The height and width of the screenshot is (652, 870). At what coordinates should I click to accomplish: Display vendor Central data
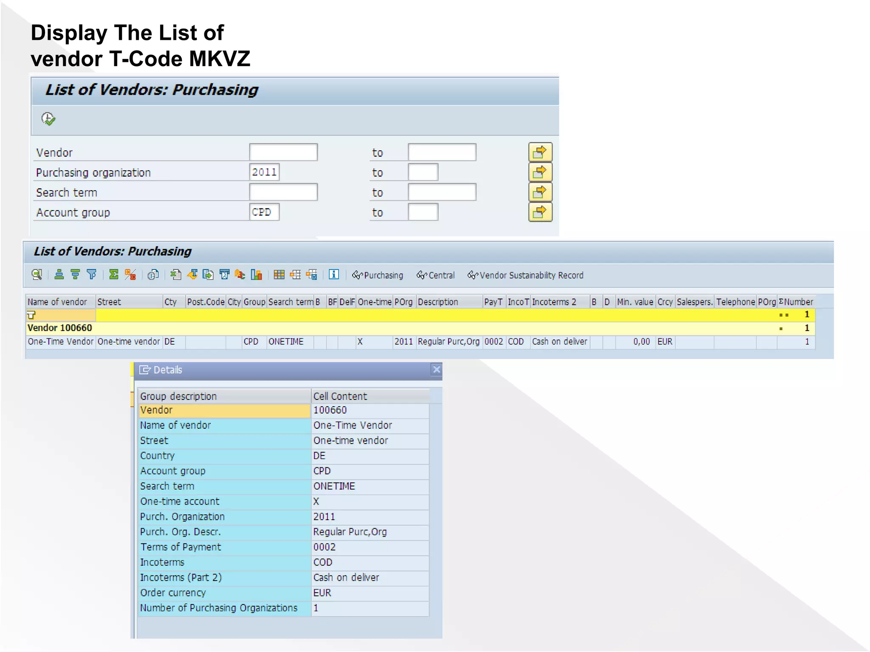coord(435,275)
